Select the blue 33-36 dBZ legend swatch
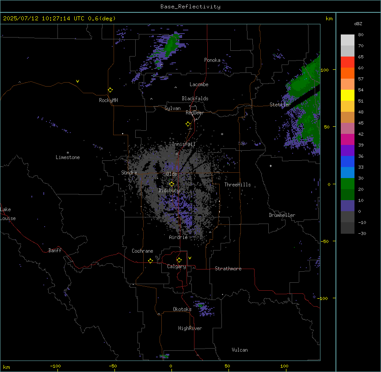Image resolution: width=381 pixels, height=372 pixels. [347, 161]
